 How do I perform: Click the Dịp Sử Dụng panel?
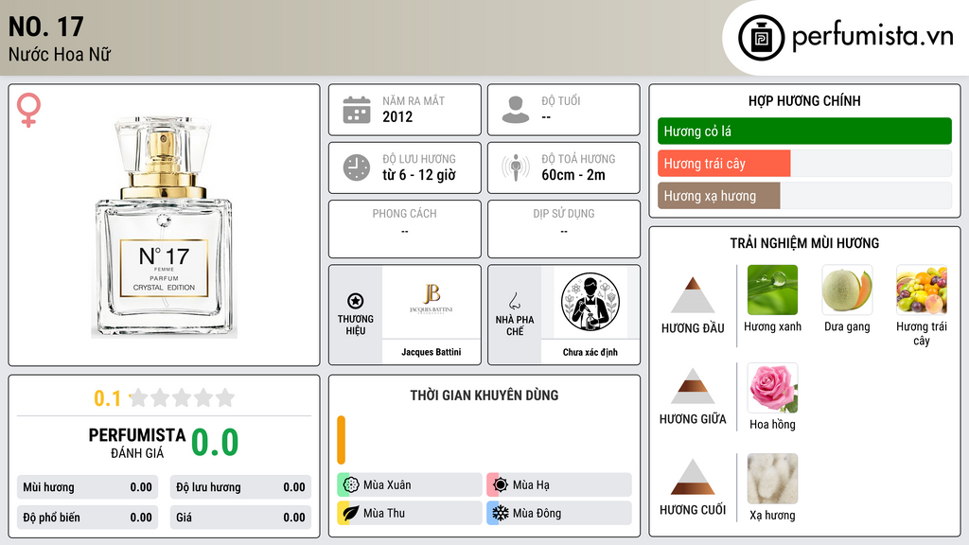pyautogui.click(x=564, y=229)
